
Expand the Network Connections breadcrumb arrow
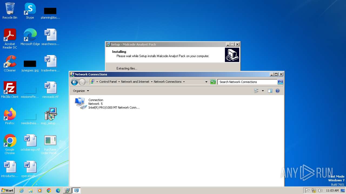[x=184, y=82]
